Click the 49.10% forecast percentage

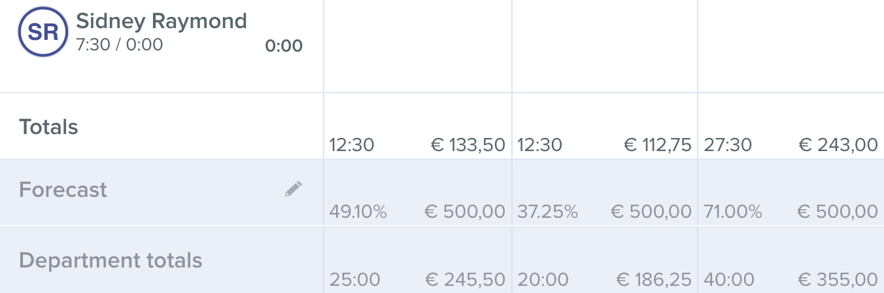coord(358,212)
